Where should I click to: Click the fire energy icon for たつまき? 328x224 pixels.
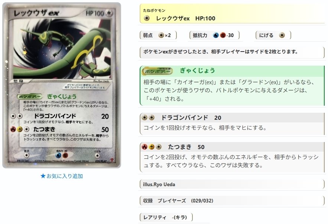[x=144, y=147]
